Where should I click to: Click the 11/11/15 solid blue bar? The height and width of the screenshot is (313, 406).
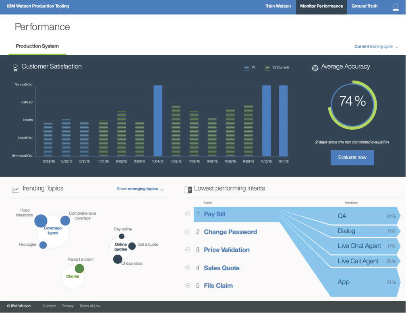283,120
